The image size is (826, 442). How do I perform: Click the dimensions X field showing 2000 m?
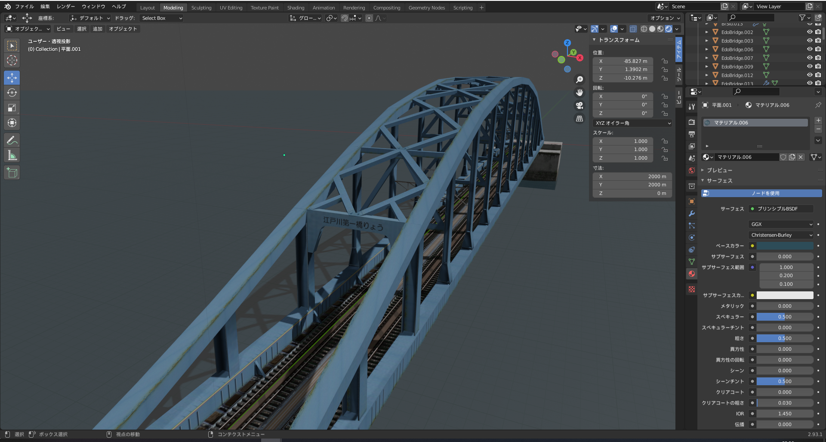click(632, 176)
